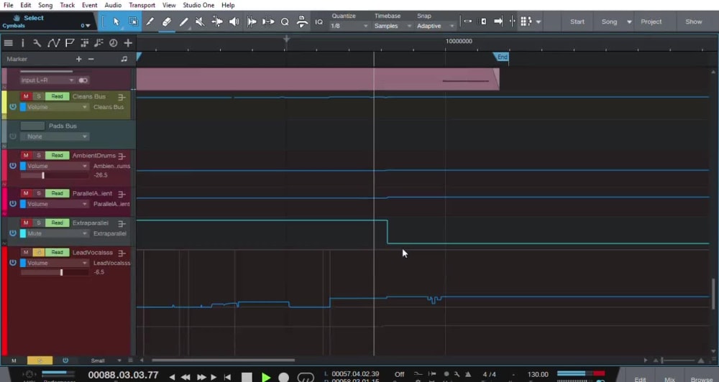Open the Timebase Samples dropdown
The image size is (719, 382).
pyautogui.click(x=393, y=26)
